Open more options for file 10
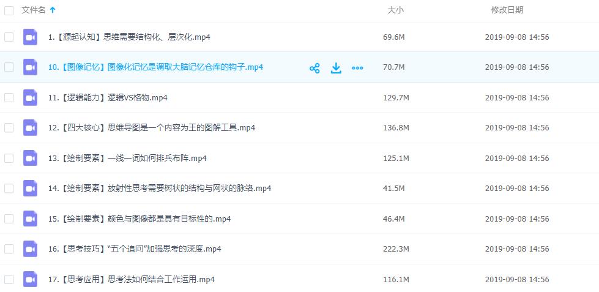The image size is (599, 292). click(x=357, y=68)
